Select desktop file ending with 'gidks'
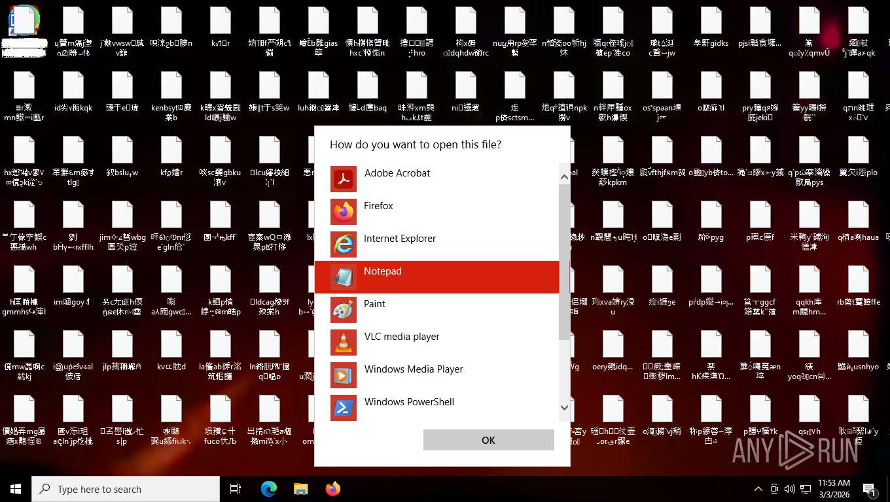Image resolution: width=890 pixels, height=502 pixels. tap(711, 27)
